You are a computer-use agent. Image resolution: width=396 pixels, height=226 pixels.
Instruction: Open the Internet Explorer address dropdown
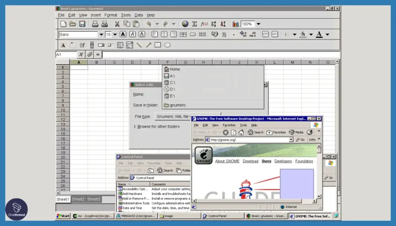[x=291, y=139]
